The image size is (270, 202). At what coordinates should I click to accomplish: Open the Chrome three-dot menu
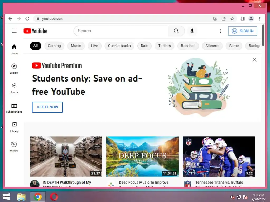tap(260, 19)
